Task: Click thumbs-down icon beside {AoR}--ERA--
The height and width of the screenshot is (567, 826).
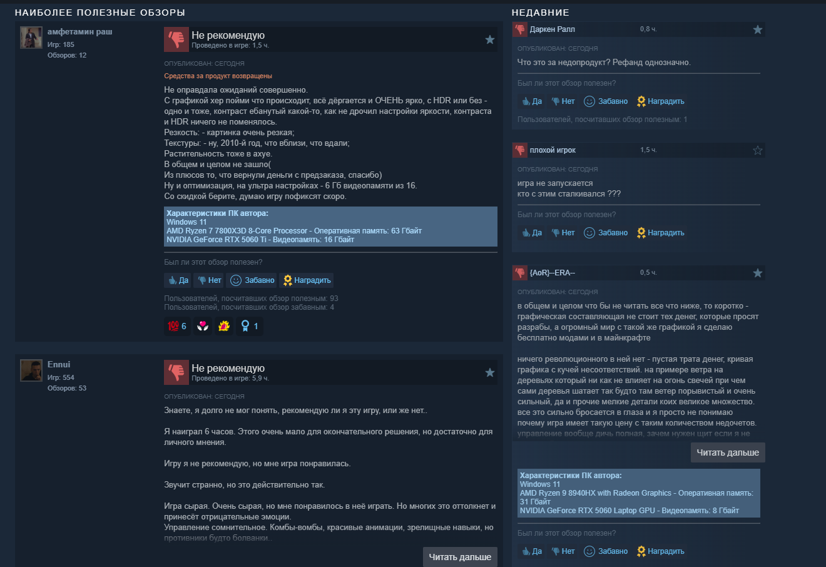Action: point(520,273)
